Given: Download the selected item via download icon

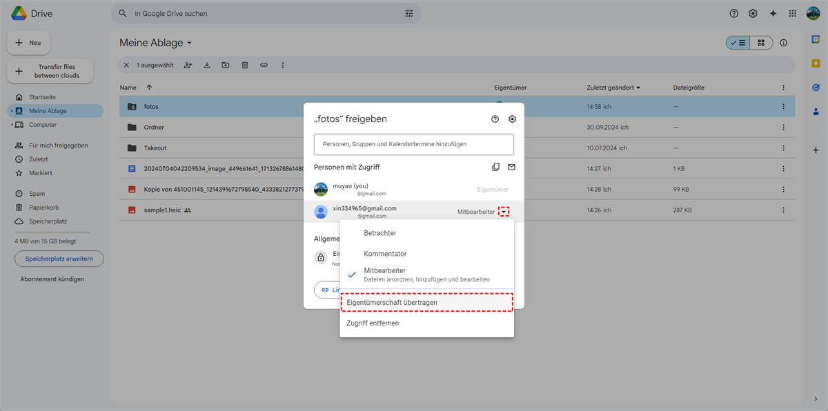Looking at the screenshot, I should click(x=206, y=65).
